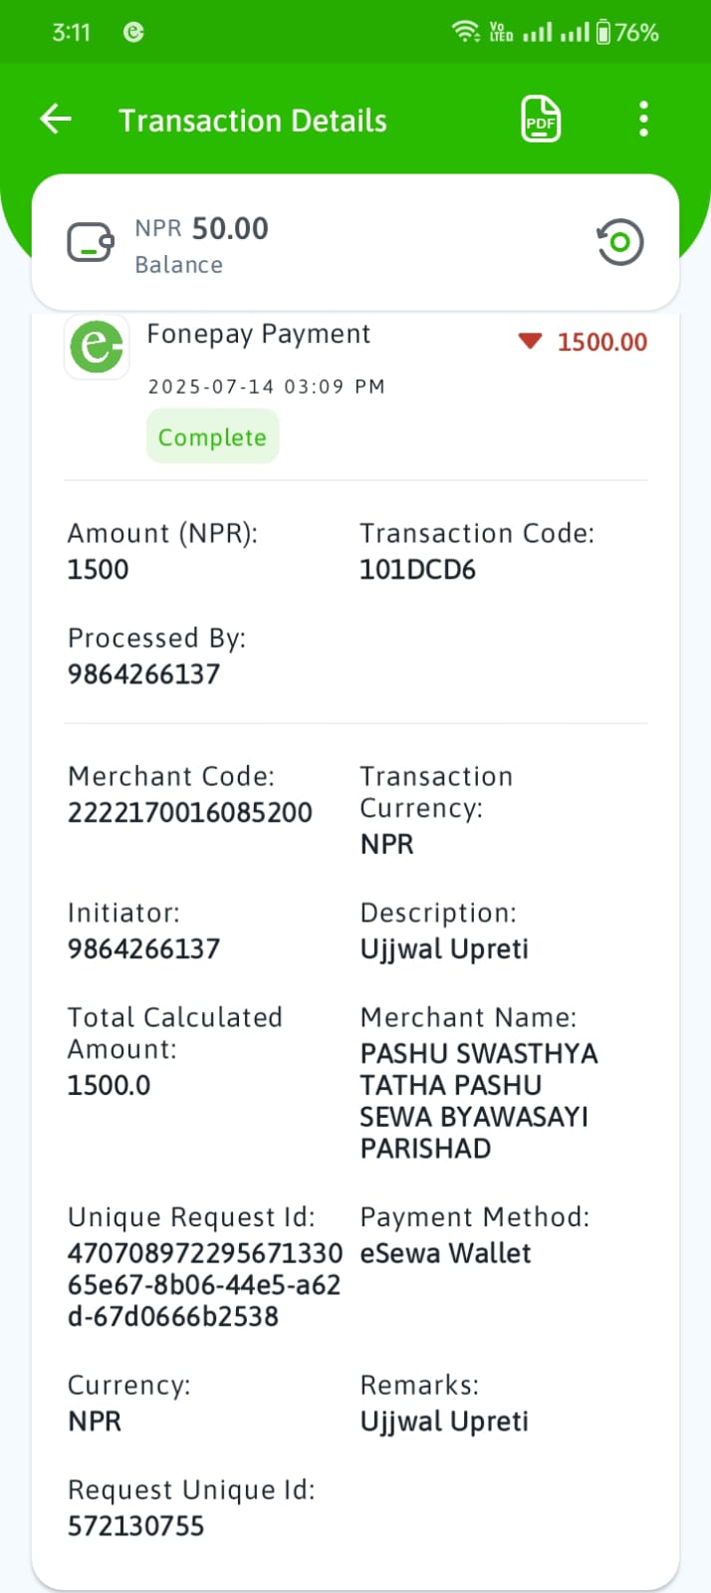
Task: Tap the red down-triangle debit indicator
Action: (530, 342)
